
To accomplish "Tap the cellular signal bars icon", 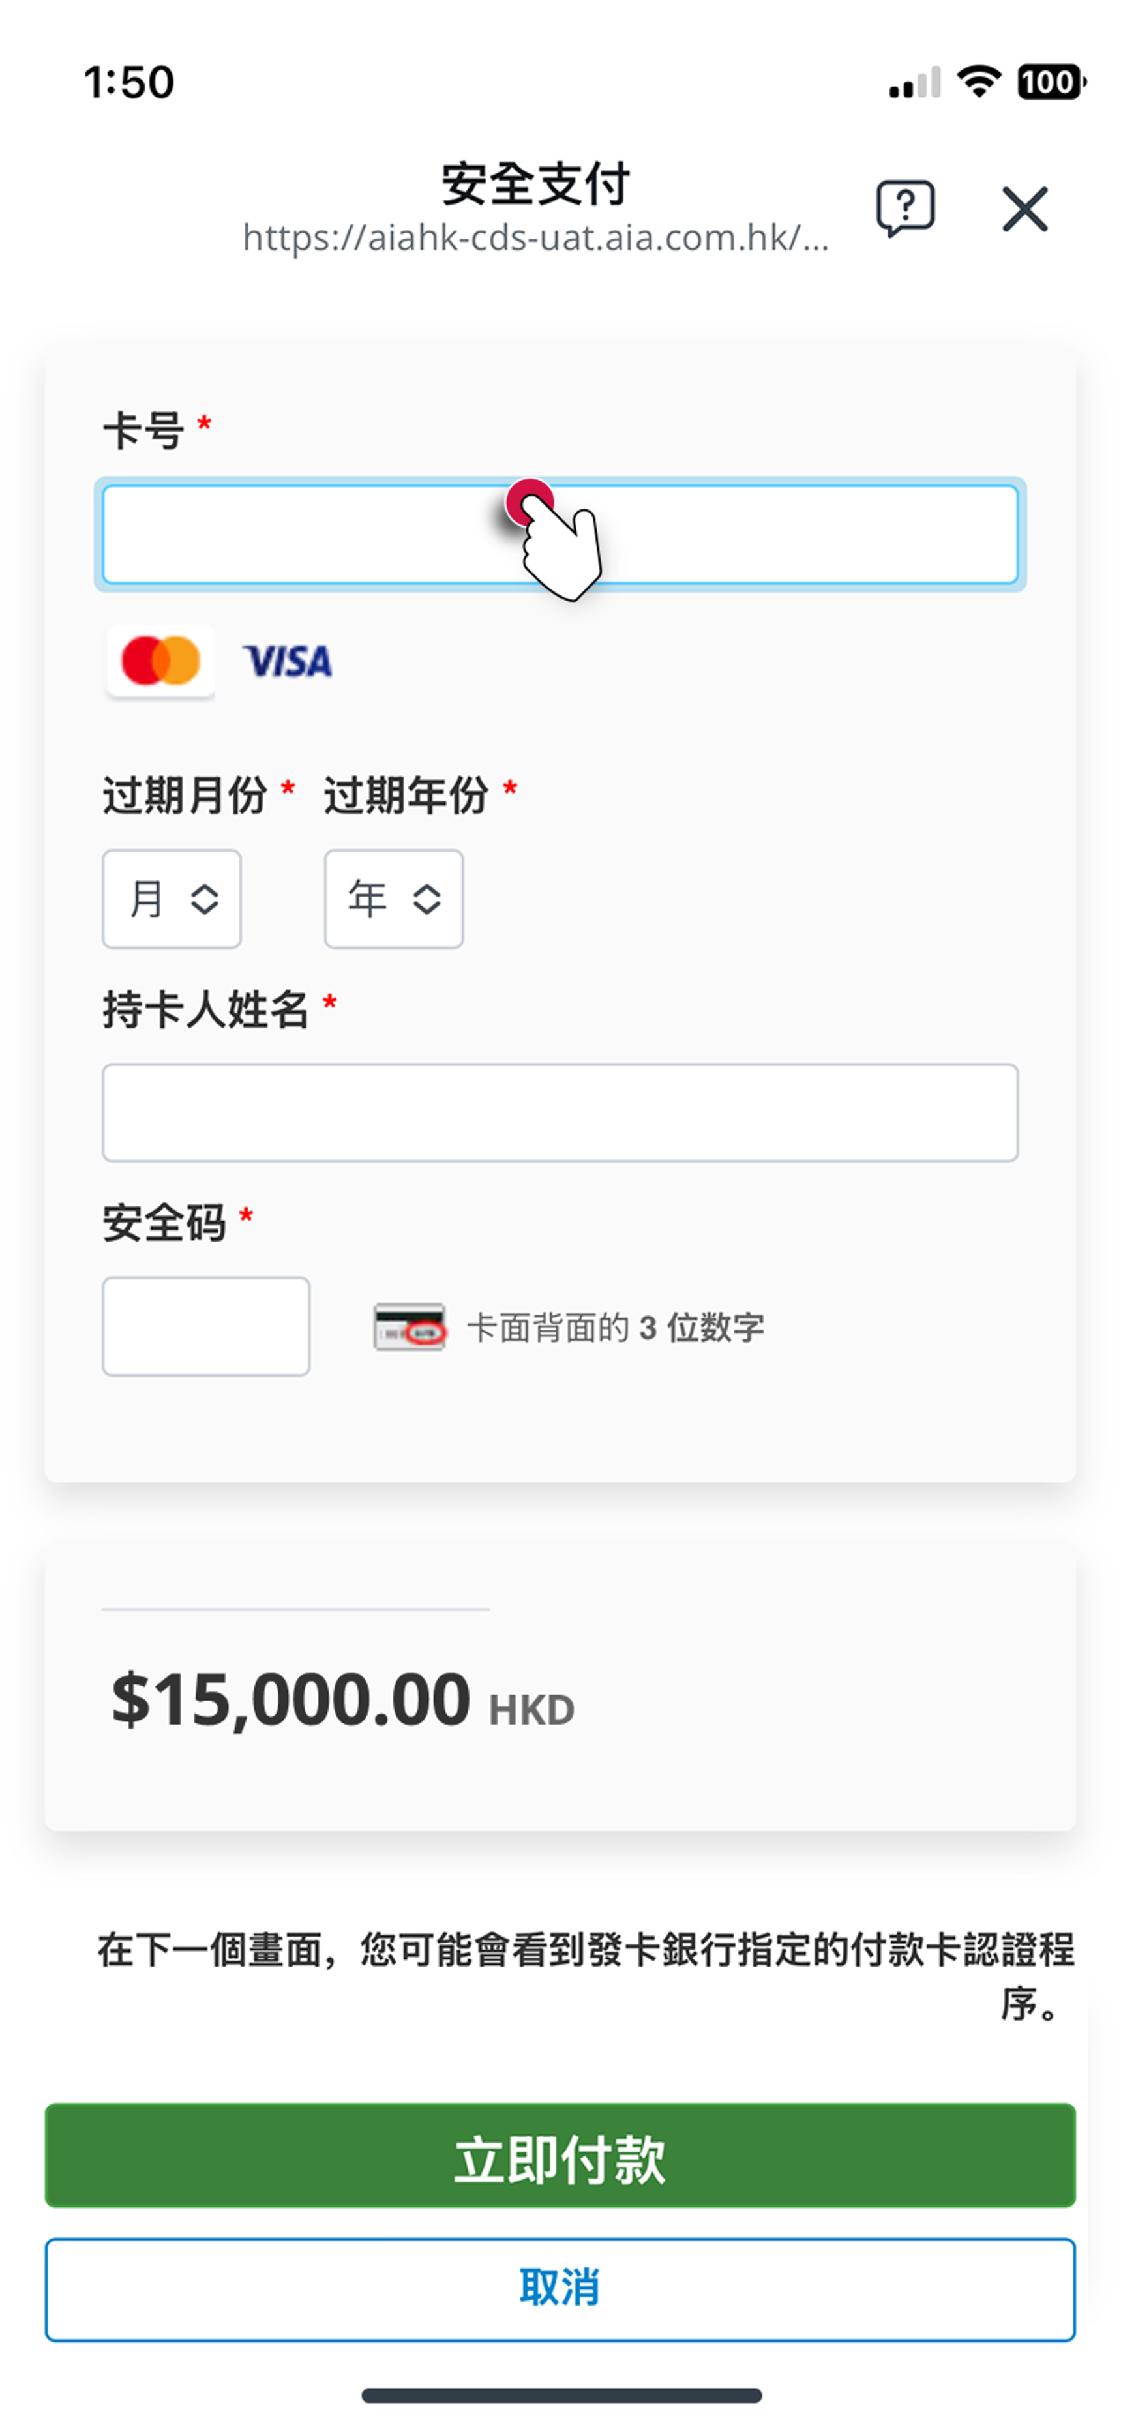I will point(914,83).
